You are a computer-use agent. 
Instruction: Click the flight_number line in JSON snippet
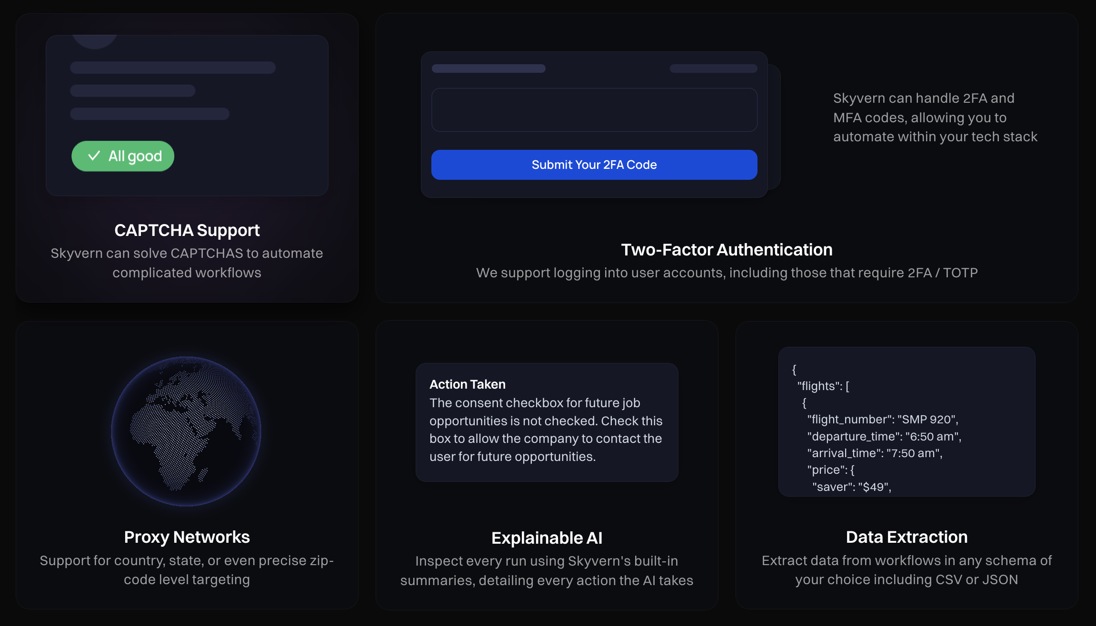(x=883, y=420)
